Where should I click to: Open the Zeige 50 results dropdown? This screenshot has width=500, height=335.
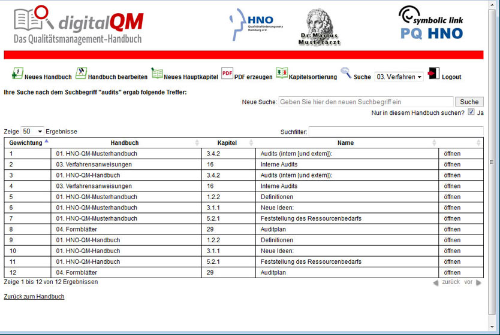32,131
